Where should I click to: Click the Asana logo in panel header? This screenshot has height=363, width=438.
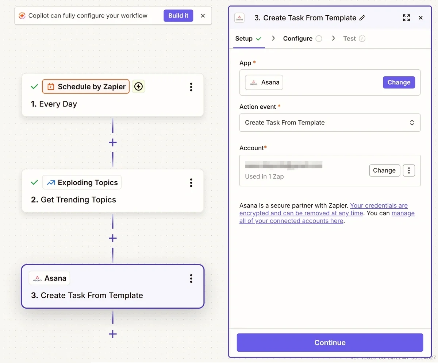tap(239, 18)
